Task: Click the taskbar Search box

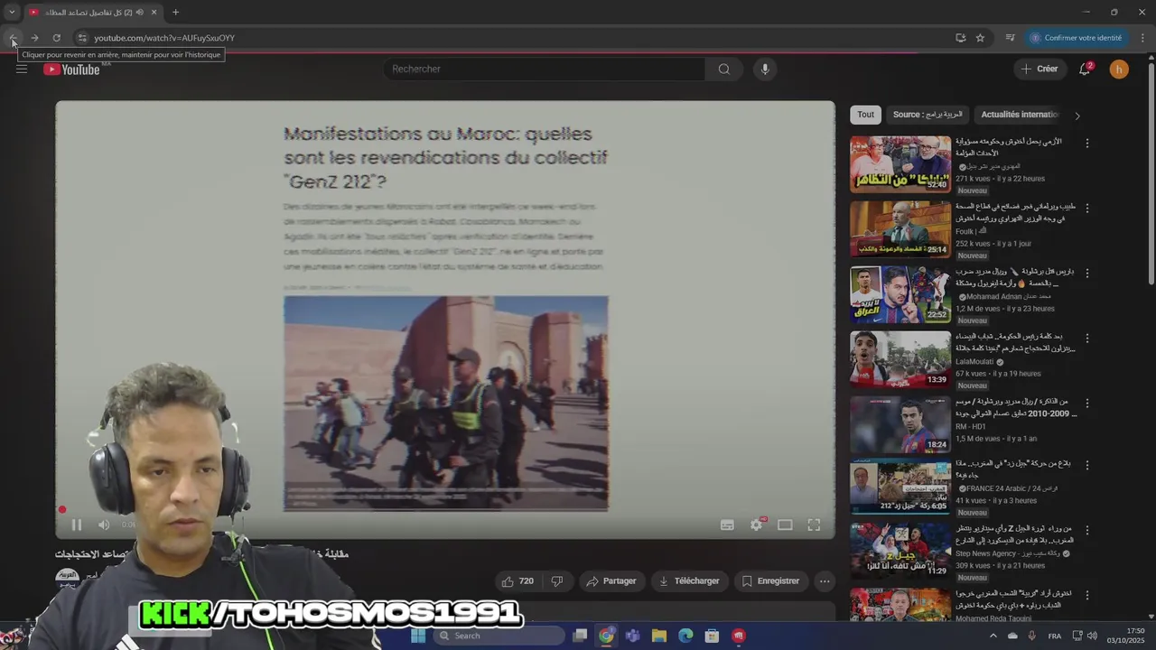Action: pos(499,636)
